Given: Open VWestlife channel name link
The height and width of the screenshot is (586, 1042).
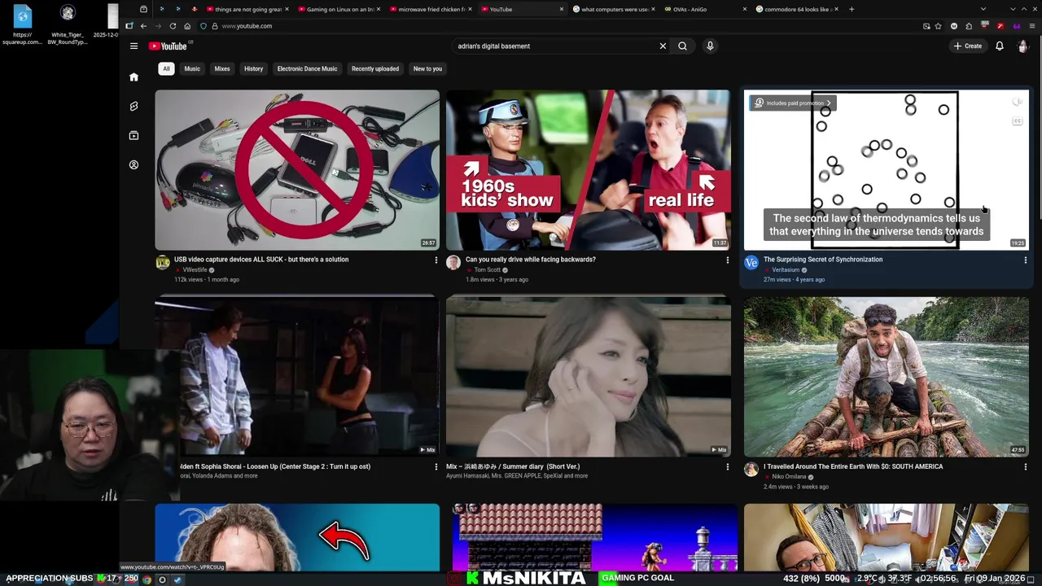Looking at the screenshot, I should pos(195,270).
